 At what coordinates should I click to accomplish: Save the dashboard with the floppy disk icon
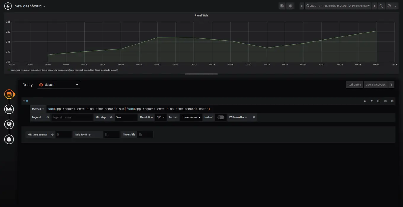click(x=282, y=6)
